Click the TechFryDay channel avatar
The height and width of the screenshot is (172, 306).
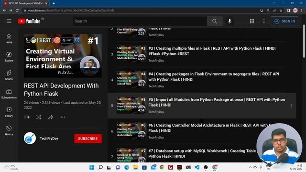30,138
